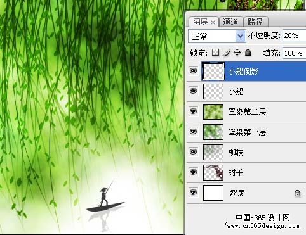
Task: Click the lock image pixels brush icon
Action: pyautogui.click(x=227, y=53)
